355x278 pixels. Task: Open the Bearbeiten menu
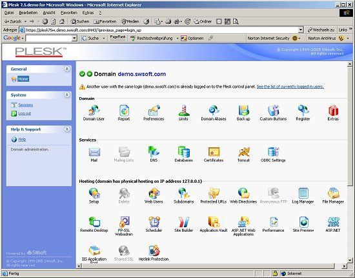[x=28, y=13]
